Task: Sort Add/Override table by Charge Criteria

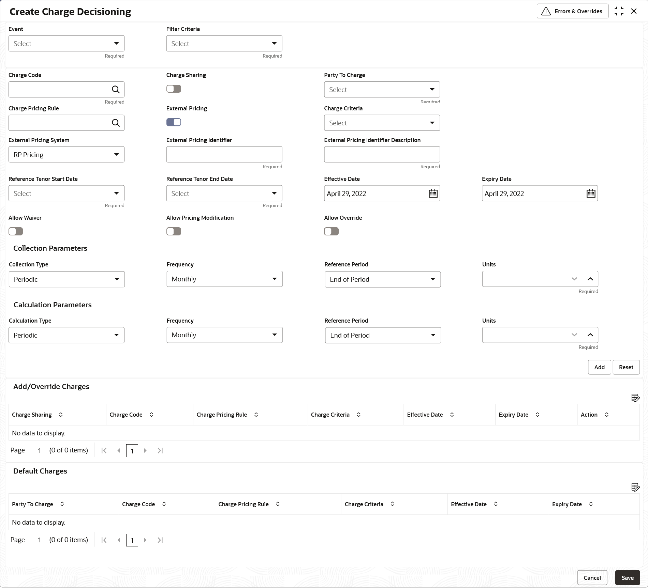Action: [x=359, y=415]
